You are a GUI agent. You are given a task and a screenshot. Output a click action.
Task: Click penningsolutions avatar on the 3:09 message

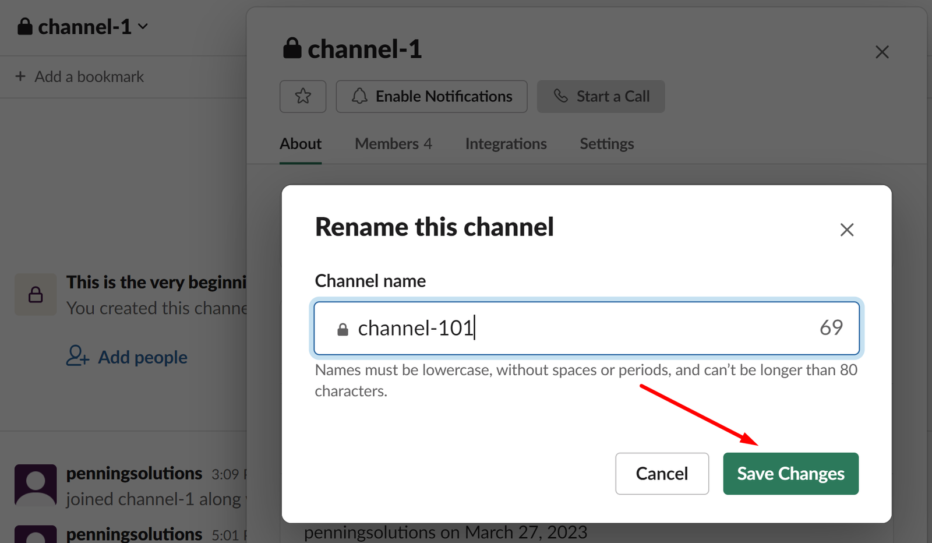(36, 485)
